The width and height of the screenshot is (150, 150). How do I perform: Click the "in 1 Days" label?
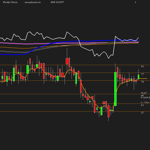click(x=145, y=102)
